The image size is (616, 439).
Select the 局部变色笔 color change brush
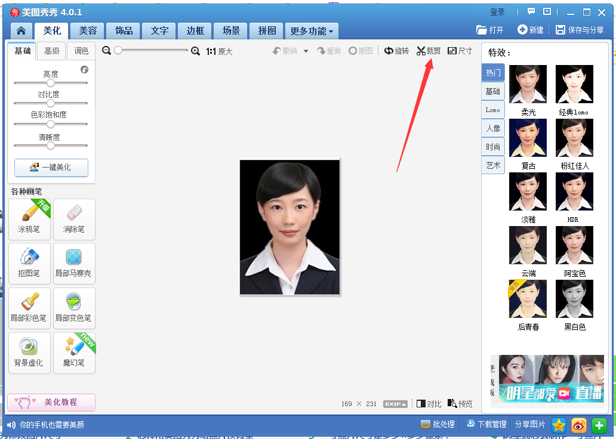tap(74, 308)
